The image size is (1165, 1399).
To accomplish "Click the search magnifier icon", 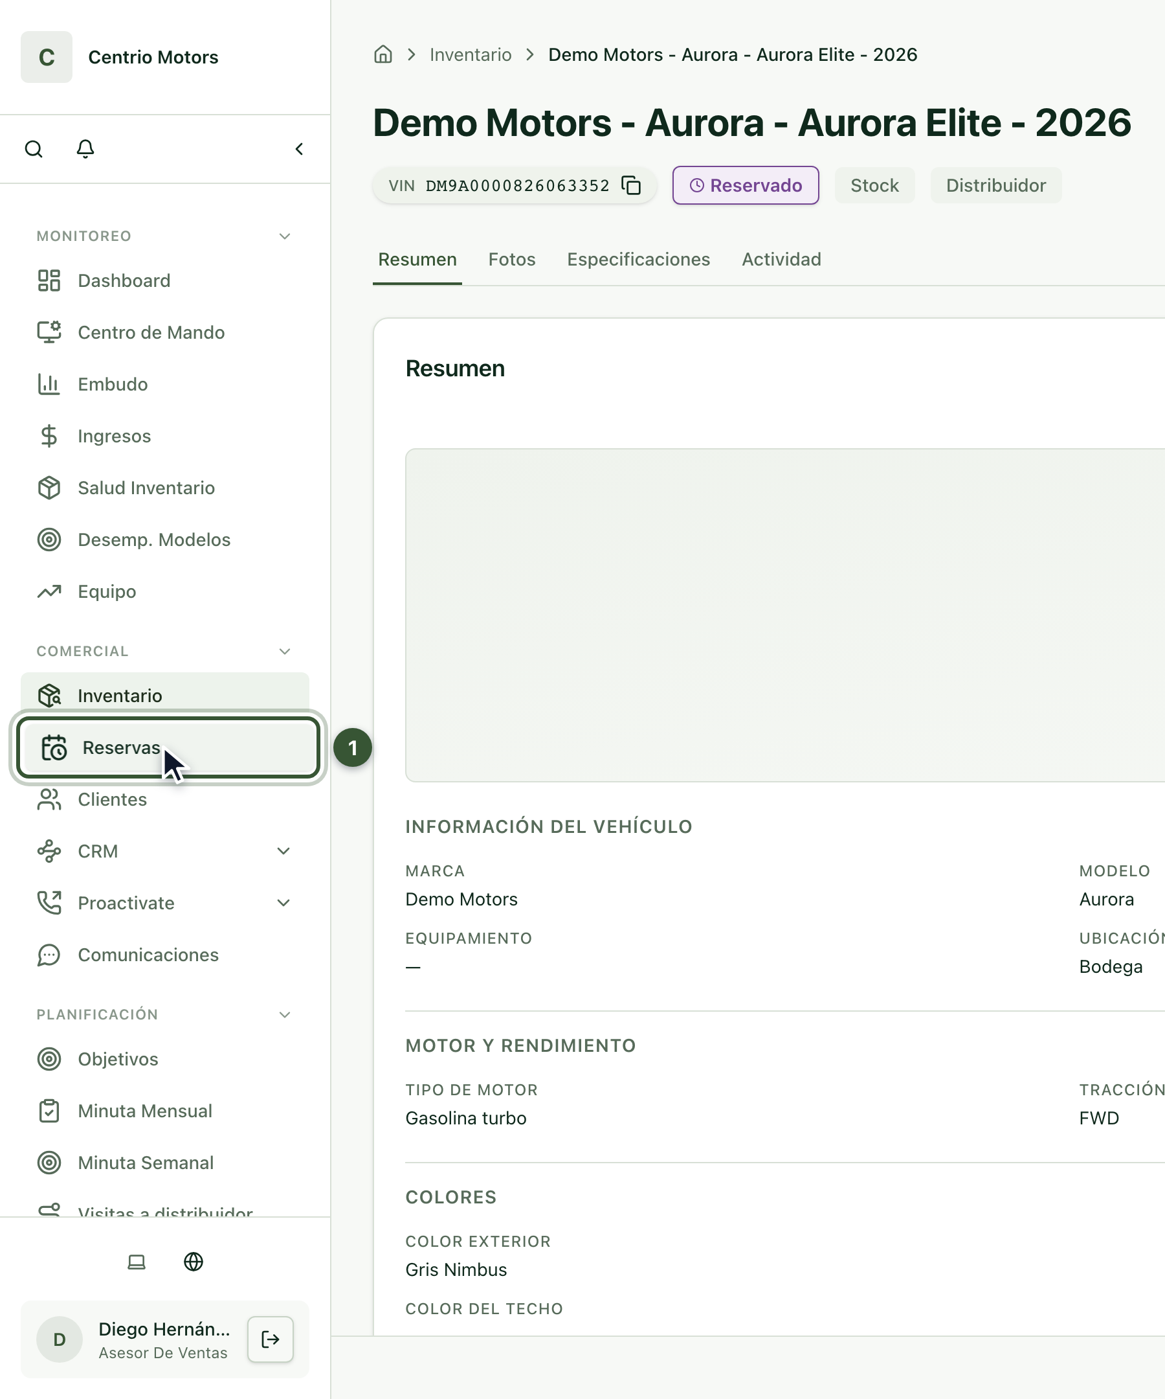I will (34, 148).
